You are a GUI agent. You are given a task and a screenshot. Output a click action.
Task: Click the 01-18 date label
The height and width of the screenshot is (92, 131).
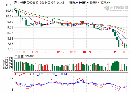(100, 52)
